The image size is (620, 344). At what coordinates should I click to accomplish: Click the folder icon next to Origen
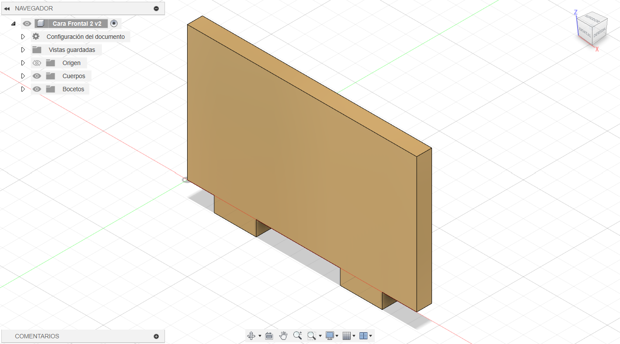(x=51, y=63)
